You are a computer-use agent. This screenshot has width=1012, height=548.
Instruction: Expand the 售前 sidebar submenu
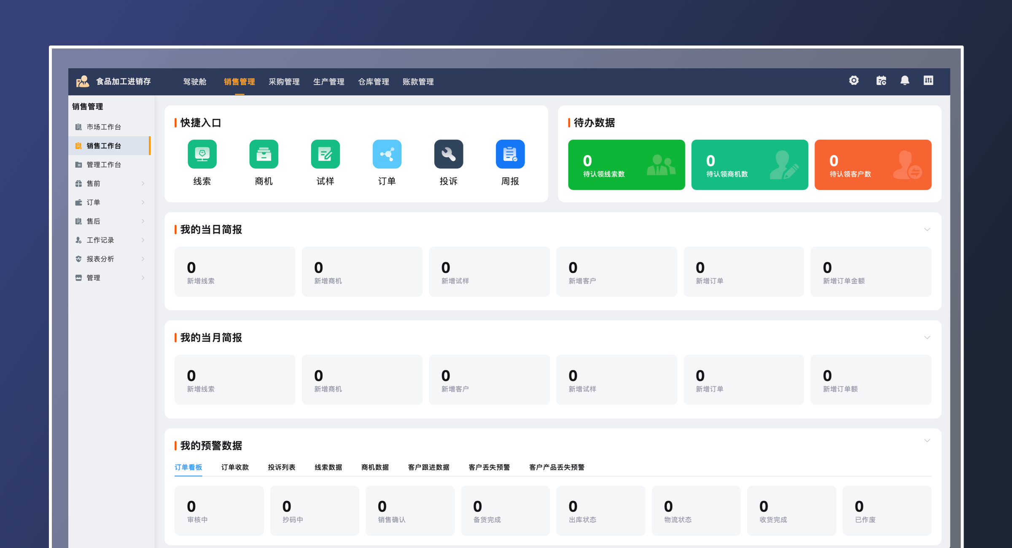[110, 183]
